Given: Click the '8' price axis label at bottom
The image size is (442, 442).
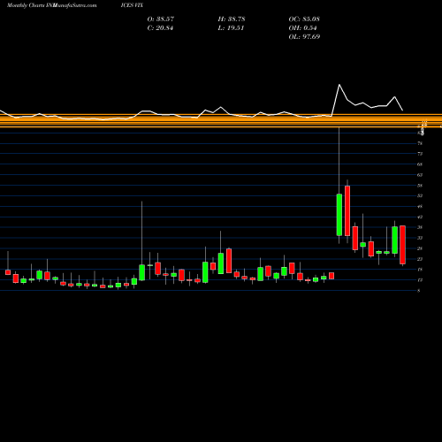Looking at the screenshot, I should point(419,291).
